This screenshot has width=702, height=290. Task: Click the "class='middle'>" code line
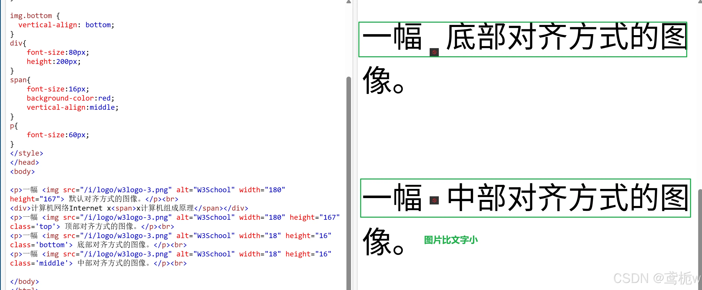[99, 263]
